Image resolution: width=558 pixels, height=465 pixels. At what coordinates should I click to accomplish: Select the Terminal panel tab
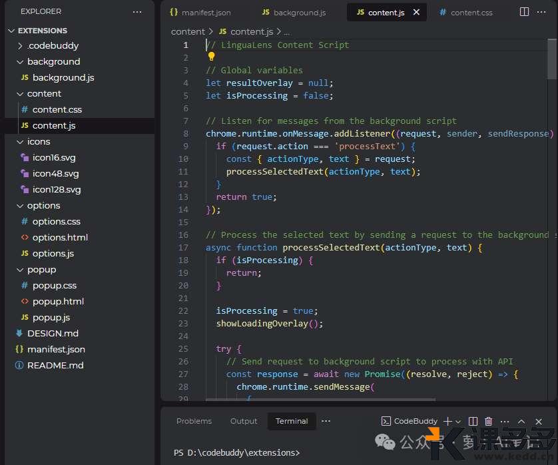tap(292, 421)
